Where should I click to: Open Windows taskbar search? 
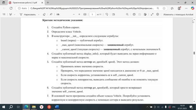[11, 107]
